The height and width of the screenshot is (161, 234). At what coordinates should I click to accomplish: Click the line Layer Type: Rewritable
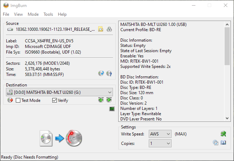[x=141, y=114]
